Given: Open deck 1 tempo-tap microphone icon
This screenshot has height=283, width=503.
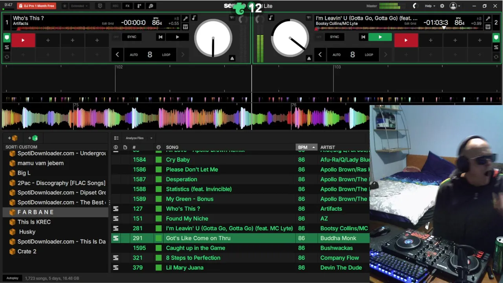Looking at the screenshot, I should [185, 19].
